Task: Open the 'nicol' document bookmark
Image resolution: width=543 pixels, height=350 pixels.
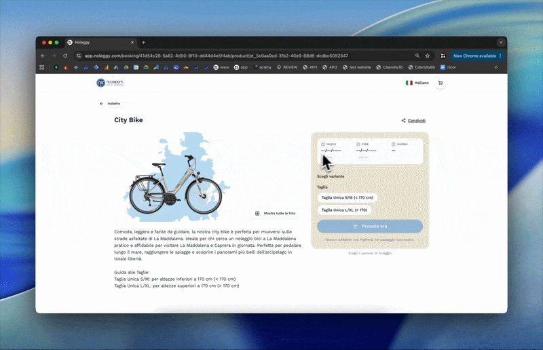Action: coord(448,67)
